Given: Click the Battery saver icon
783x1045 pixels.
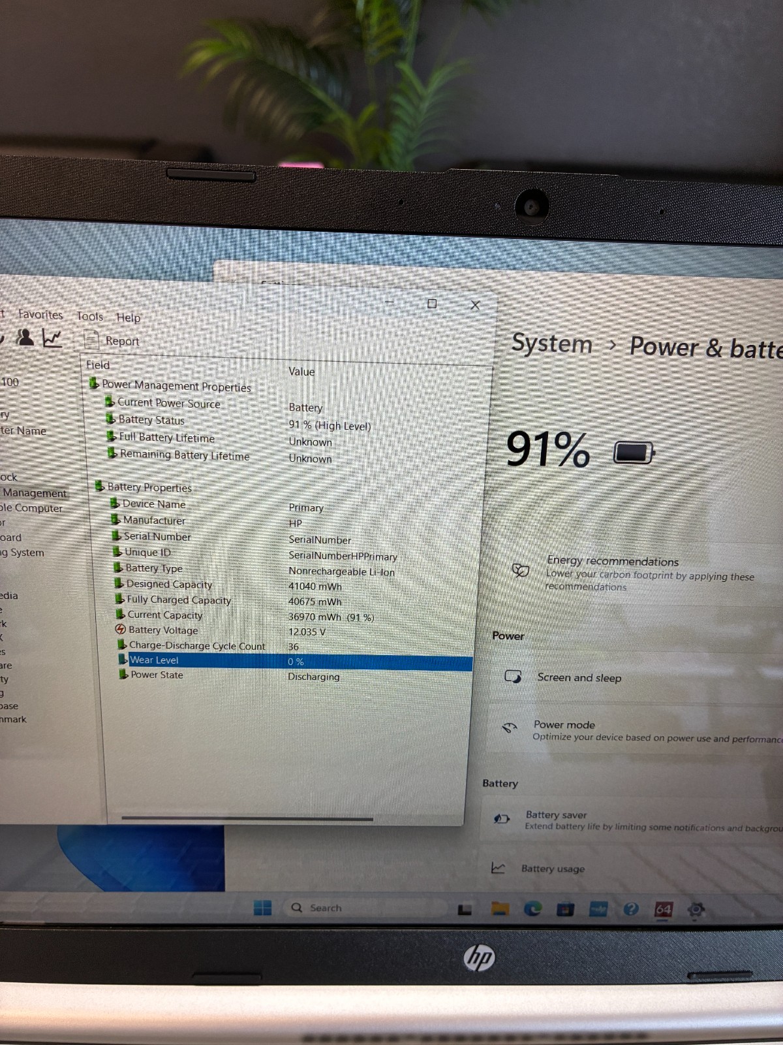Looking at the screenshot, I should [x=502, y=818].
